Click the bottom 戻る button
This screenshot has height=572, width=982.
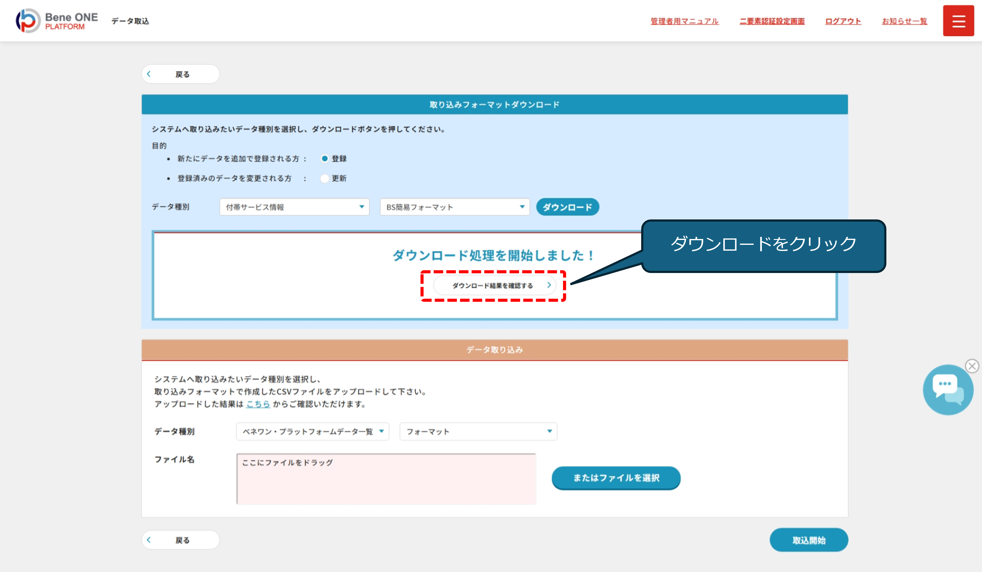coord(181,540)
